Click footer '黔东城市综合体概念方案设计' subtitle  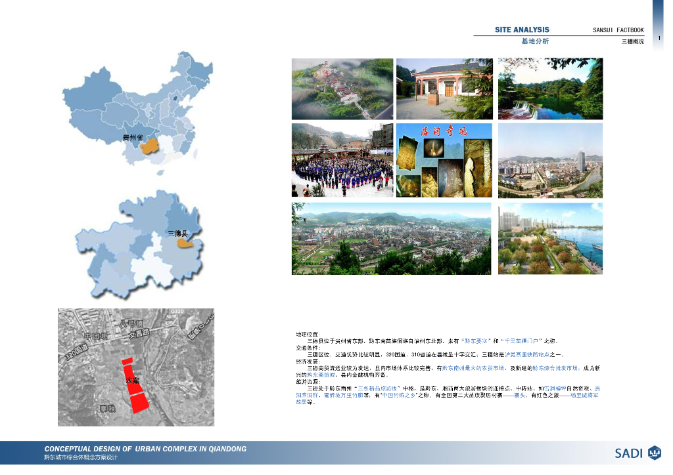tap(81, 457)
